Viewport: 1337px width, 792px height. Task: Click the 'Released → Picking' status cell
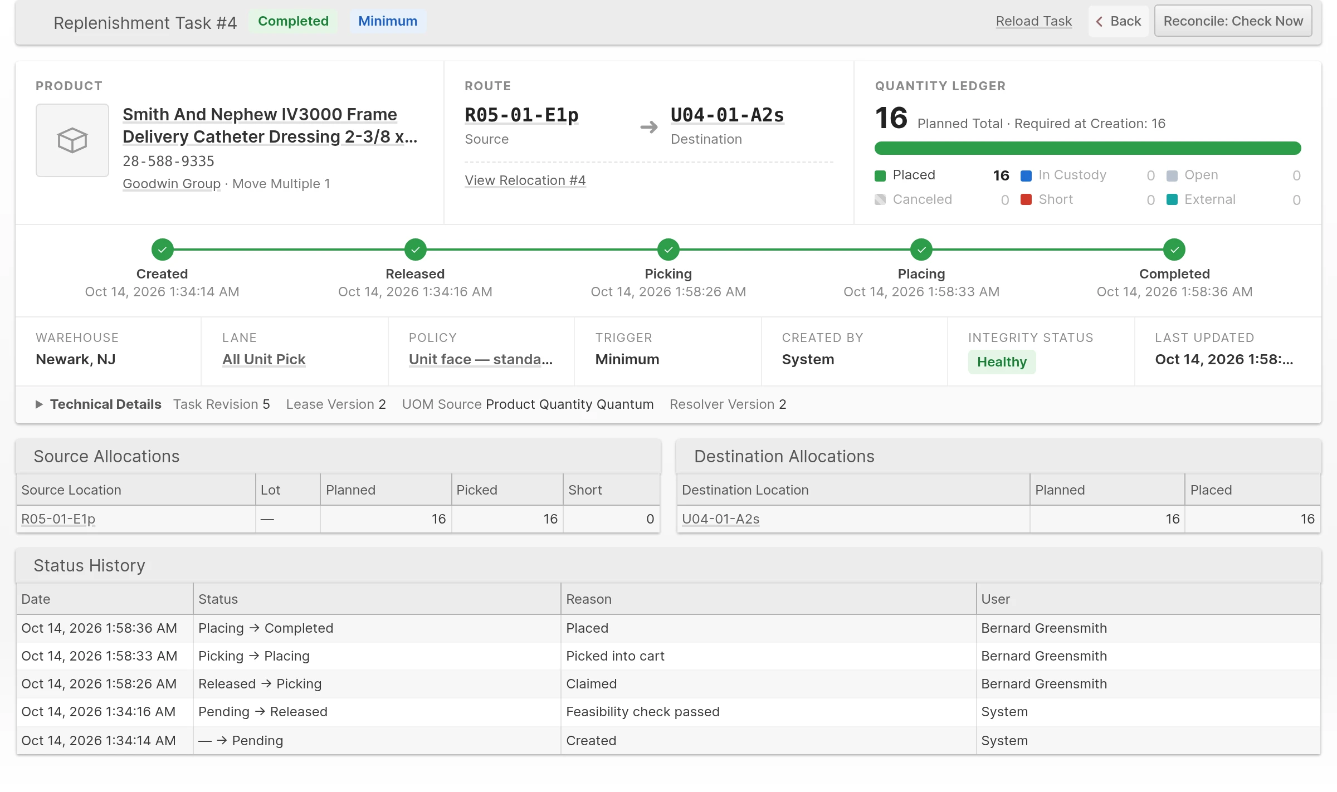[x=377, y=684]
